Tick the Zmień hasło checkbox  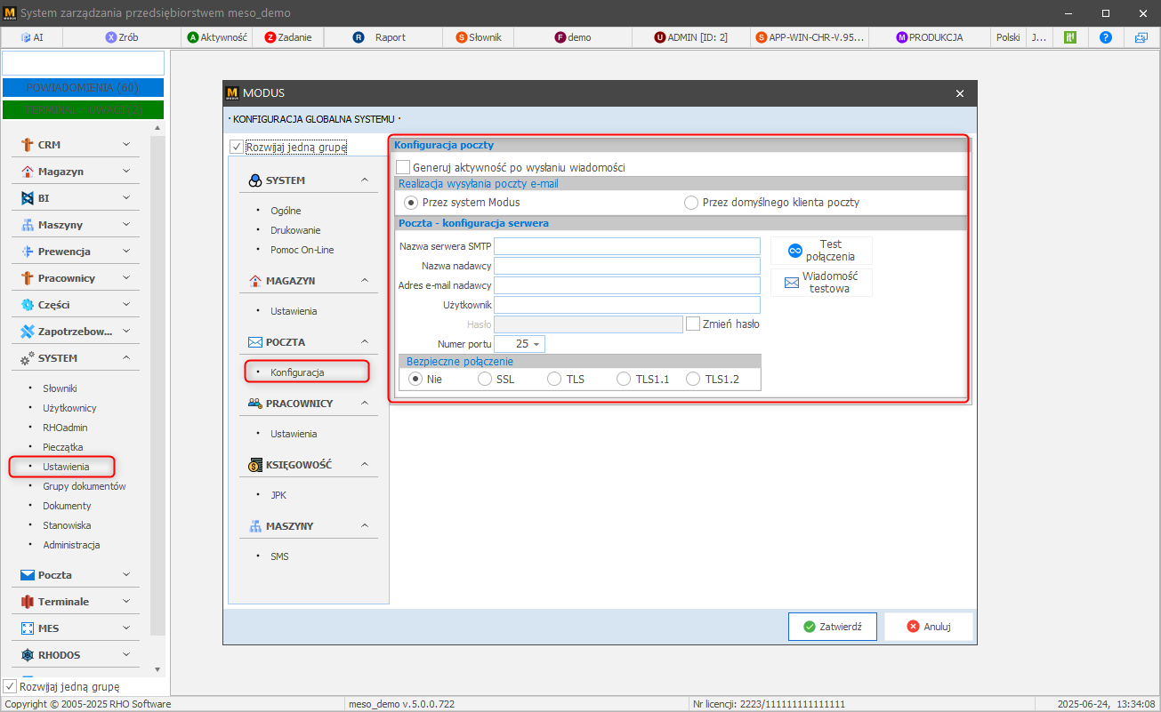coord(693,324)
